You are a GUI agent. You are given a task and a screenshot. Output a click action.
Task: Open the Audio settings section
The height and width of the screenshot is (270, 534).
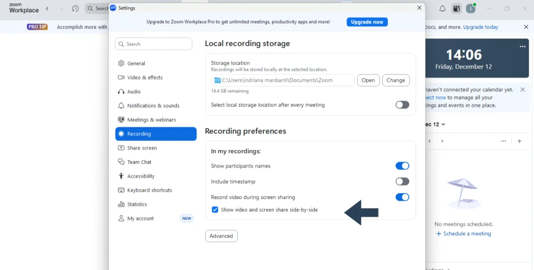point(133,92)
